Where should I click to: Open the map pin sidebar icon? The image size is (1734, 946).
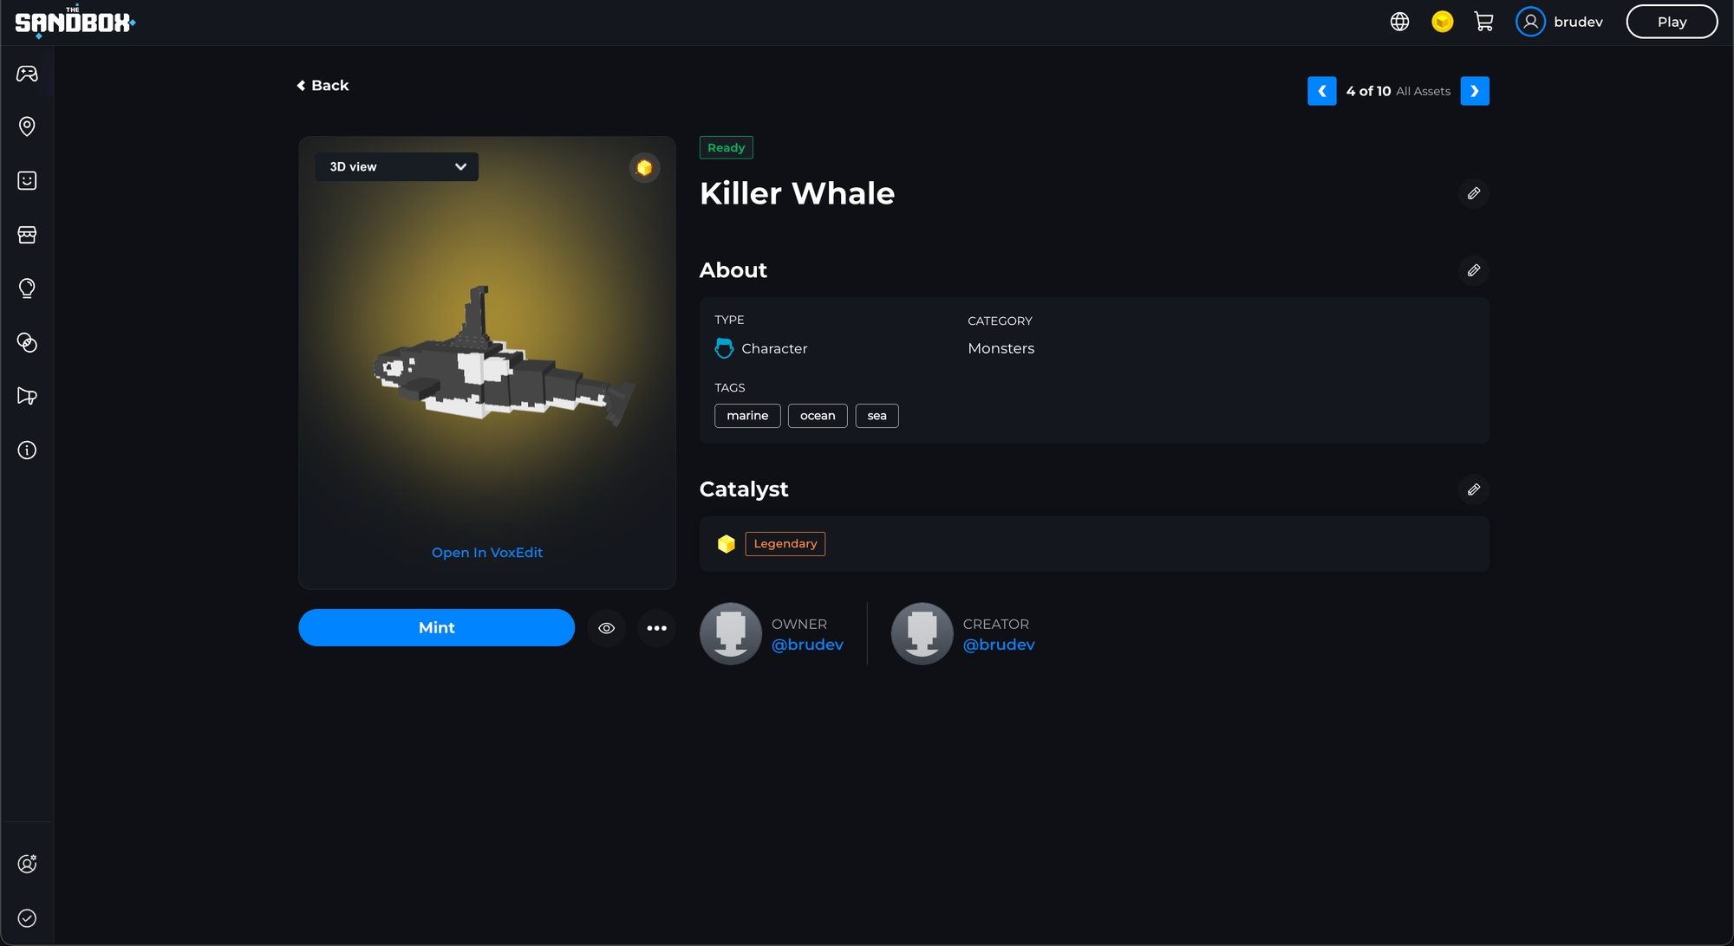[x=27, y=126]
